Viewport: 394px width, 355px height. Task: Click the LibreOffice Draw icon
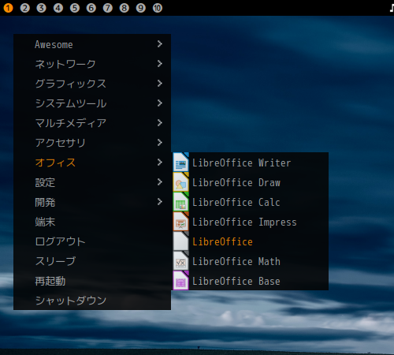click(180, 182)
